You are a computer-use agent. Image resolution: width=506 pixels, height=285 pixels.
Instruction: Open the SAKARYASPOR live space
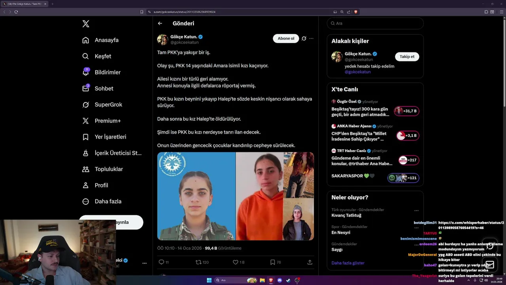point(375,177)
